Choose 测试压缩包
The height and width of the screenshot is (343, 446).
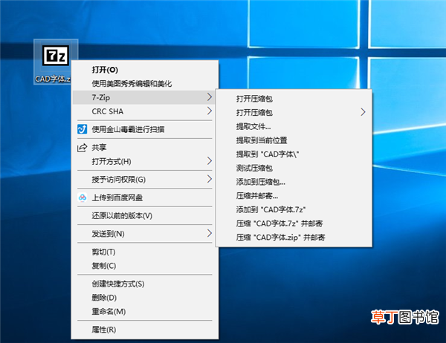click(x=294, y=168)
